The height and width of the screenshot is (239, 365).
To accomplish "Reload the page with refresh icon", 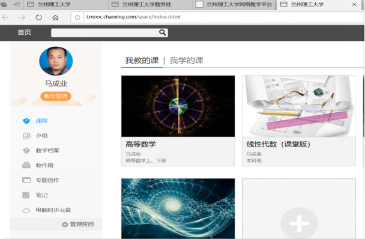I will (x=38, y=17).
